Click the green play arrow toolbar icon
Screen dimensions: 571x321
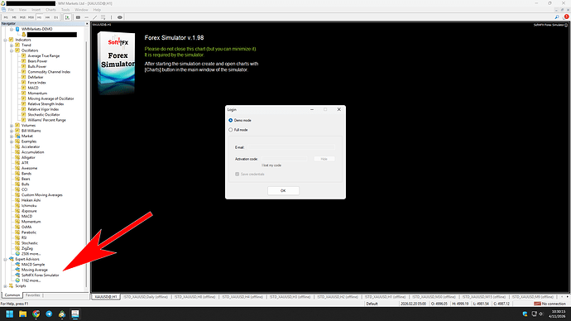click(x=67, y=17)
